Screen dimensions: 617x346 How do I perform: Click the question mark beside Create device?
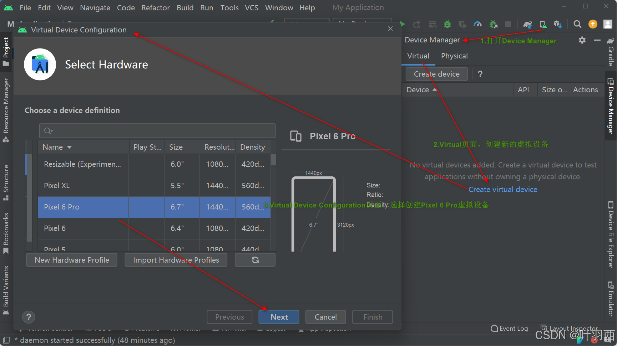[x=480, y=74]
